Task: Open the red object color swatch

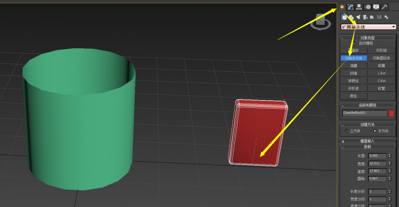Action: tap(391, 113)
